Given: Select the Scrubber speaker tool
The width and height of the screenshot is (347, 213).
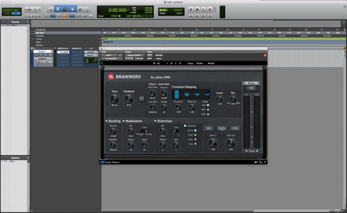Looking at the screenshot, I should (80, 9).
